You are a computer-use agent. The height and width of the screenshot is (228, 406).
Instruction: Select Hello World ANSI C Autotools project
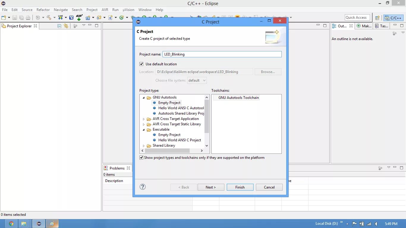(x=181, y=108)
